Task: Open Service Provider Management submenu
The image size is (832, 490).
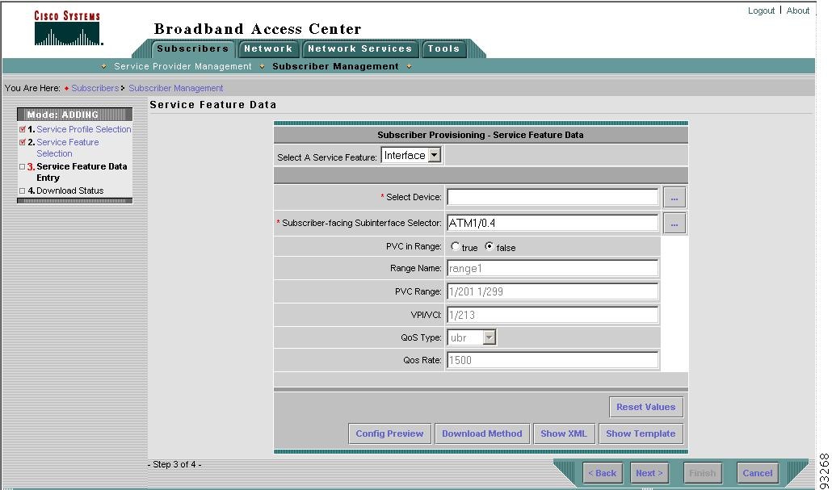Action: pos(183,66)
